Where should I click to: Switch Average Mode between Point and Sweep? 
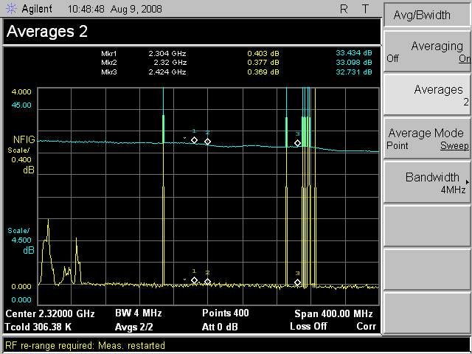tap(427, 139)
